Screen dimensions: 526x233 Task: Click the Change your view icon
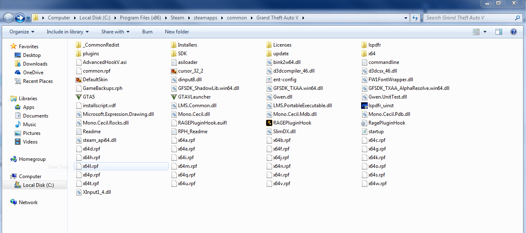[476, 32]
